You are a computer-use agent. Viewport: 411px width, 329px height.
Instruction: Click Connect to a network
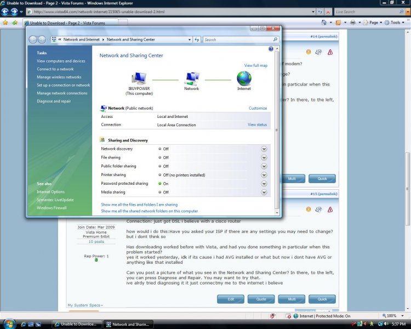[55, 69]
